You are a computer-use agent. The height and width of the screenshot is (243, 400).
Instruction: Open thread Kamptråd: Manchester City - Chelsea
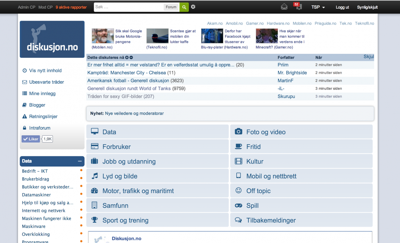[127, 73]
